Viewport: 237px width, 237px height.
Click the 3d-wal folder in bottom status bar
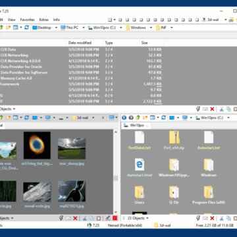coord(163,225)
